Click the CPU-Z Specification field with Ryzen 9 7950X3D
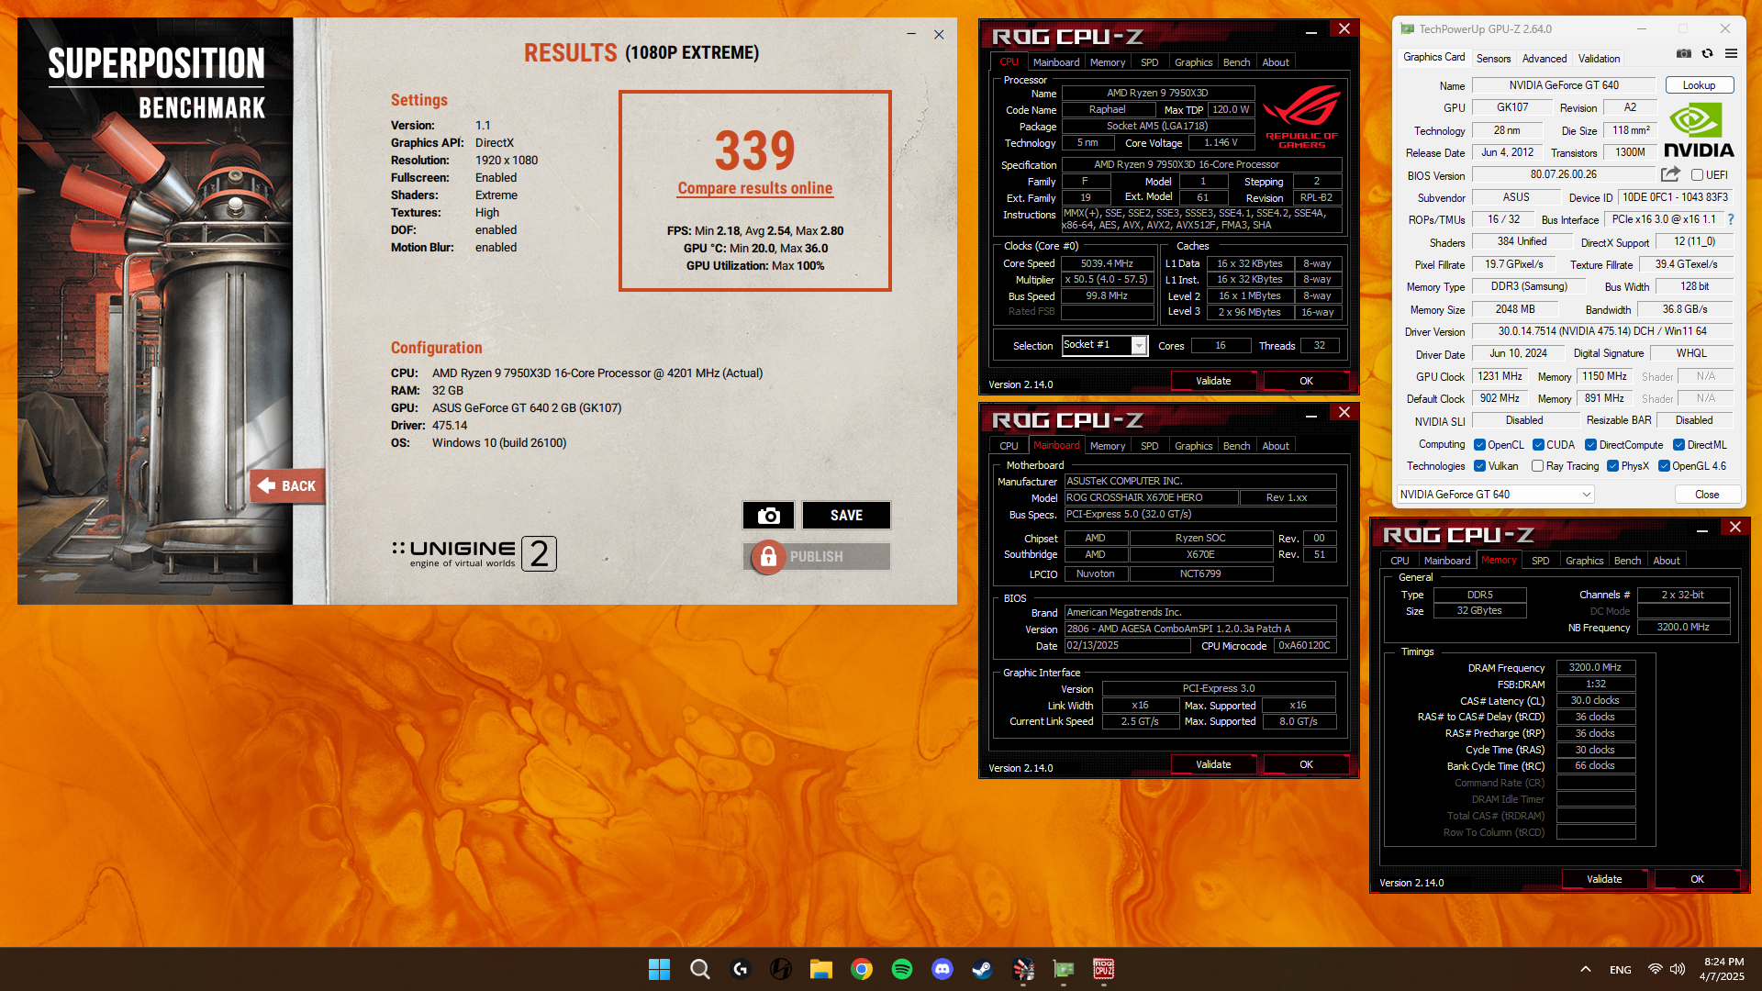1762x991 pixels. [x=1201, y=165]
